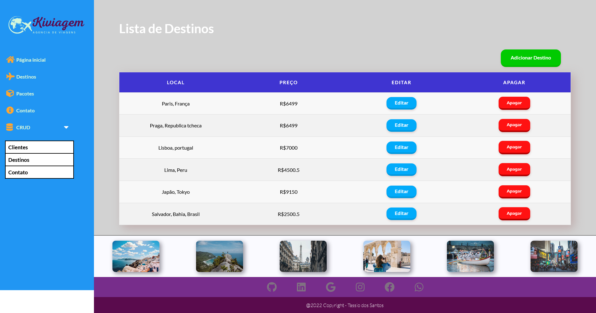Click Apagar for Lima, Peru
The height and width of the screenshot is (313, 596).
click(x=514, y=169)
